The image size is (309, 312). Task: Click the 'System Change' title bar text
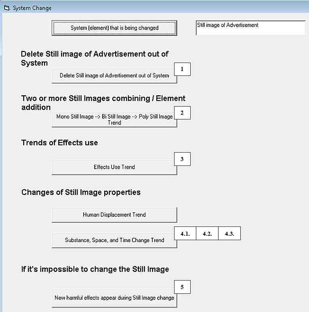pos(32,8)
